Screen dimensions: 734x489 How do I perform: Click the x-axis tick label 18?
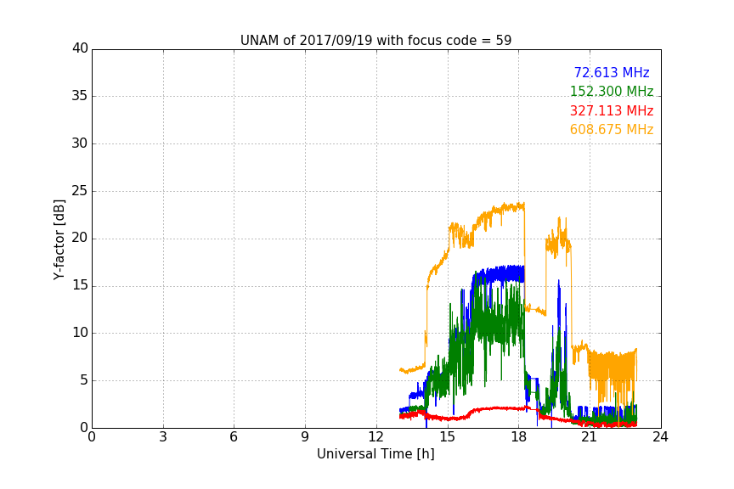click(519, 437)
